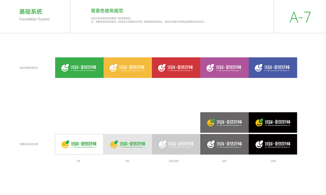
Task: Click the white 0% background logo panel
Action: (x=79, y=144)
